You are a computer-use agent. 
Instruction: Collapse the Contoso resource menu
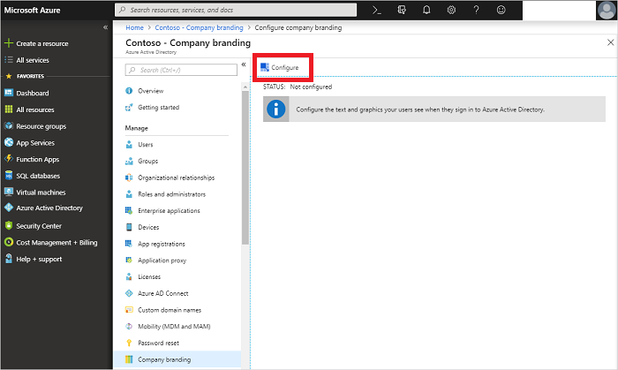click(244, 64)
